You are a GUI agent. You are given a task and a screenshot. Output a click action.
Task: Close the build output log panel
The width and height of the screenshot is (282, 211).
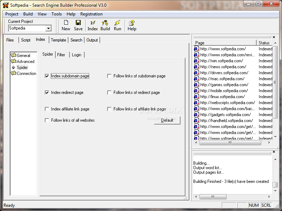click(x=274, y=152)
